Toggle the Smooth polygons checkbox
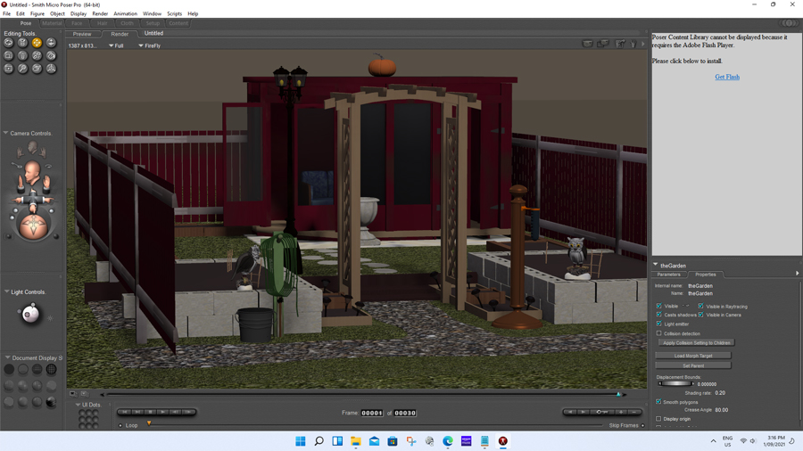The width and height of the screenshot is (803, 451). pos(659,402)
